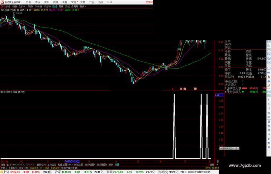
Task: Expand the 更多 periods dropdown
Action: [x=83, y=6]
